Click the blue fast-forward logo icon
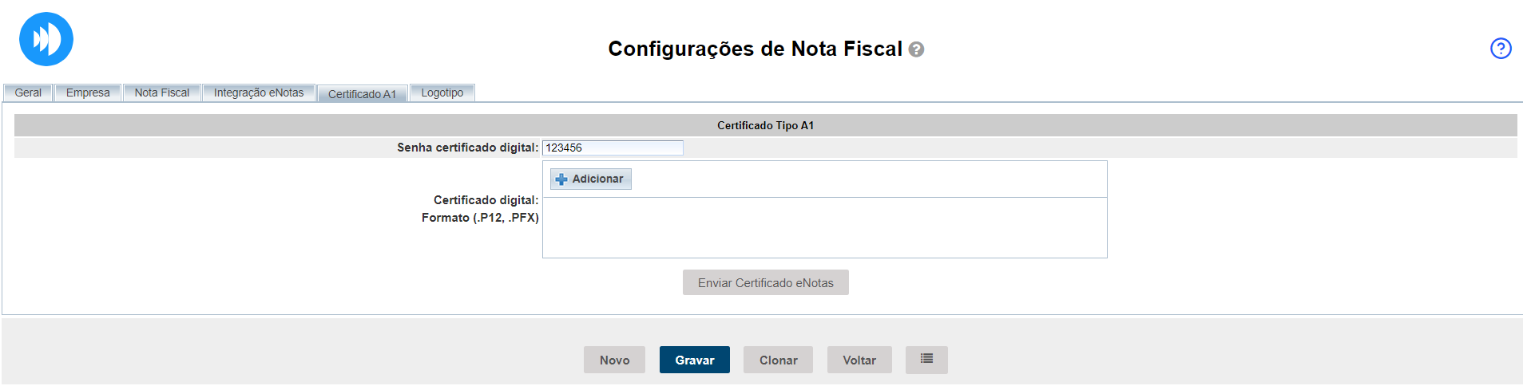This screenshot has width=1523, height=386. tap(46, 39)
